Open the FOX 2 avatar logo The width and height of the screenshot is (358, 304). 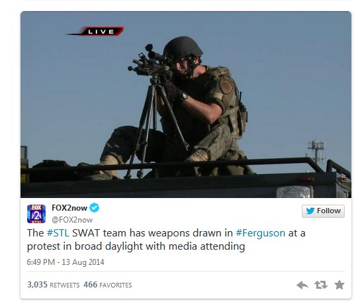coord(36,214)
